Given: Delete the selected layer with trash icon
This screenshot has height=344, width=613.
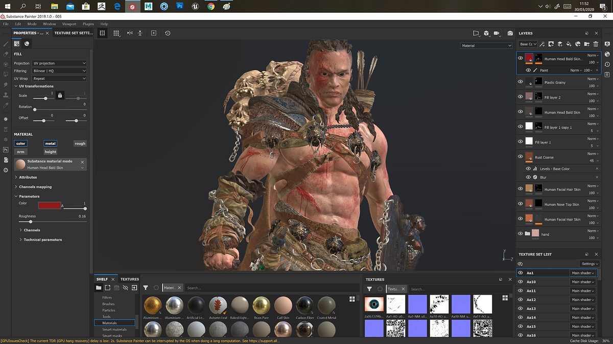Looking at the screenshot, I should point(596,44).
